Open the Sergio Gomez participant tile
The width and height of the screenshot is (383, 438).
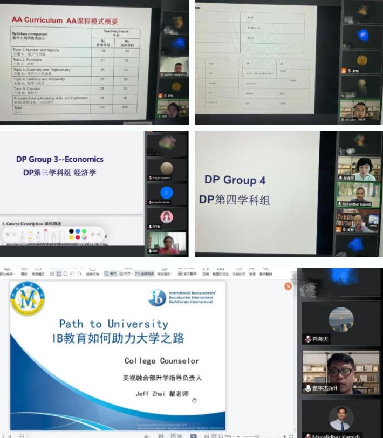(167, 169)
